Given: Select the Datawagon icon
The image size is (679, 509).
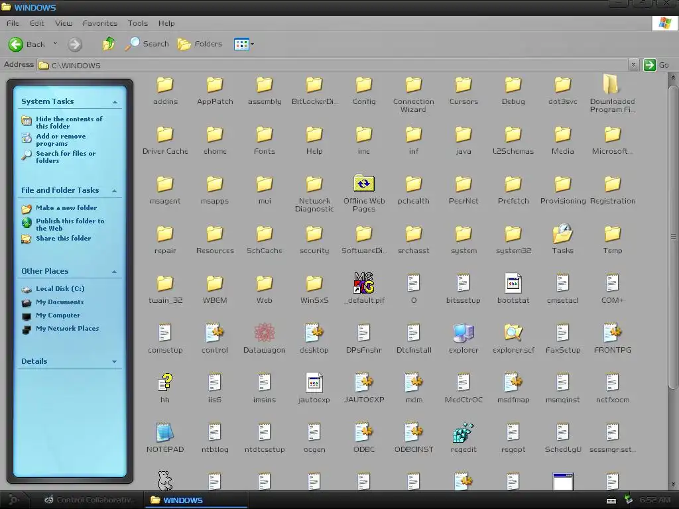Looking at the screenshot, I should [265, 338].
